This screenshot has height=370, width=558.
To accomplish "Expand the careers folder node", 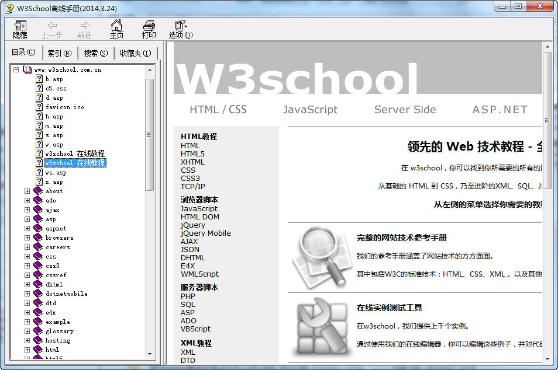I will (27, 247).
